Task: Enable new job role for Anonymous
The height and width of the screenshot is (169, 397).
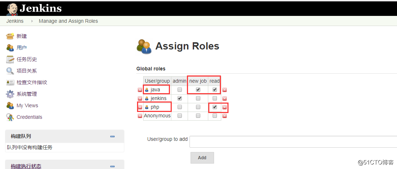Action: pos(198,116)
